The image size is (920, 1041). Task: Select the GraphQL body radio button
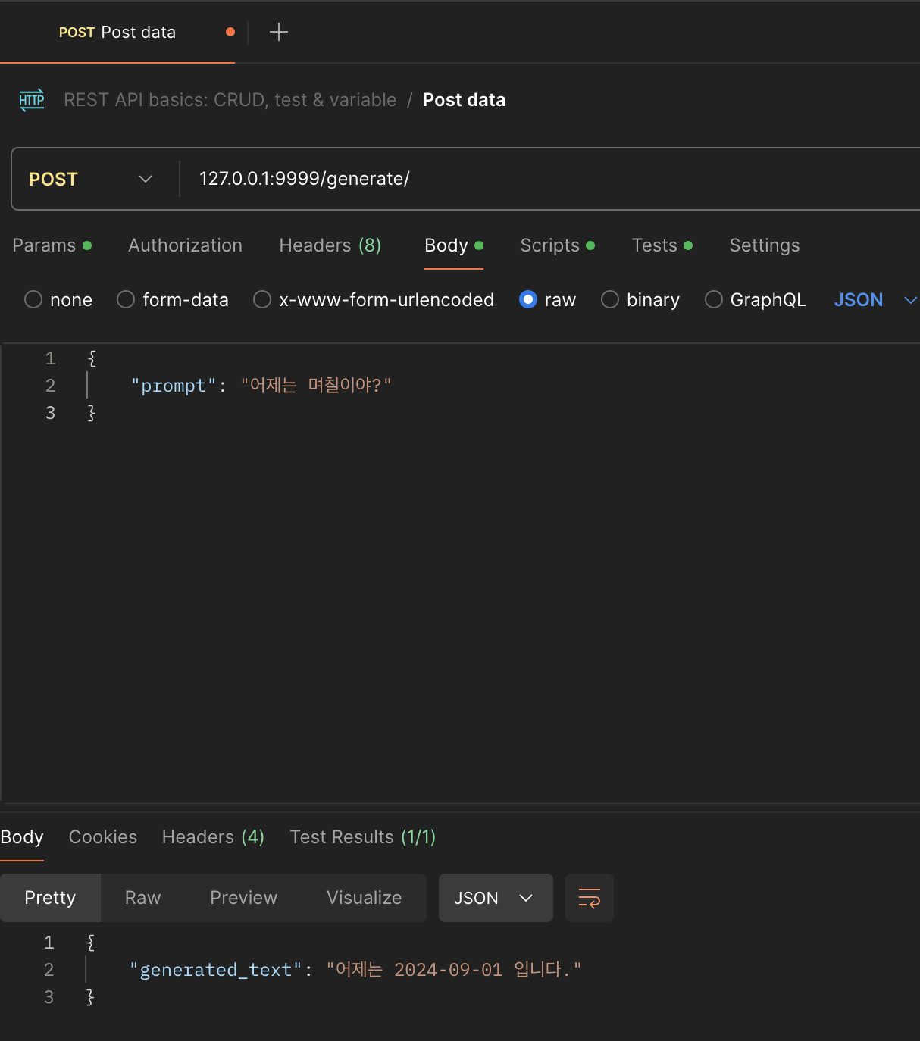click(x=714, y=300)
